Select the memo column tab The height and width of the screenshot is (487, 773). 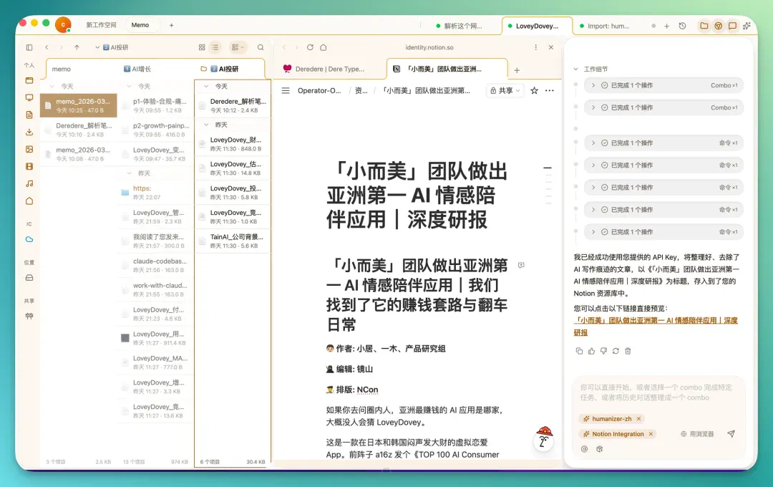(x=62, y=69)
